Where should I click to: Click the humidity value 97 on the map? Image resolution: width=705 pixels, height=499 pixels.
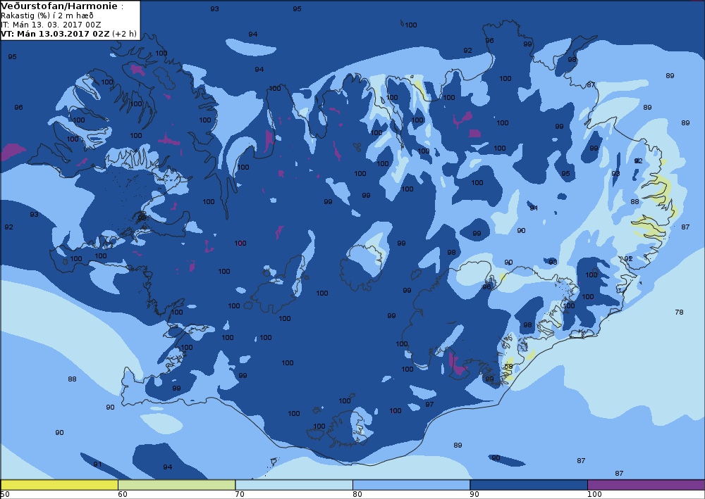[x=429, y=404]
